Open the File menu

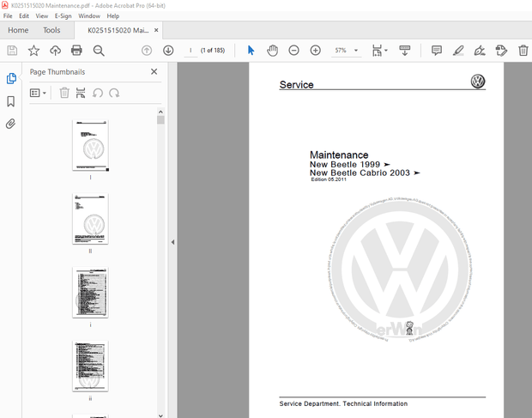point(8,16)
